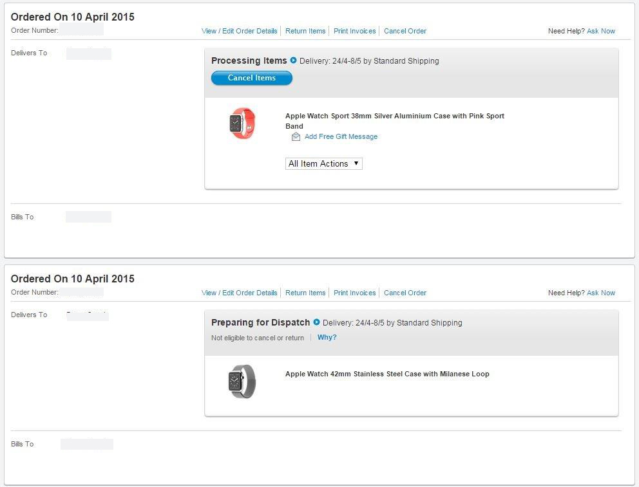
Task: Click the gift message envelope icon
Action: click(x=296, y=137)
